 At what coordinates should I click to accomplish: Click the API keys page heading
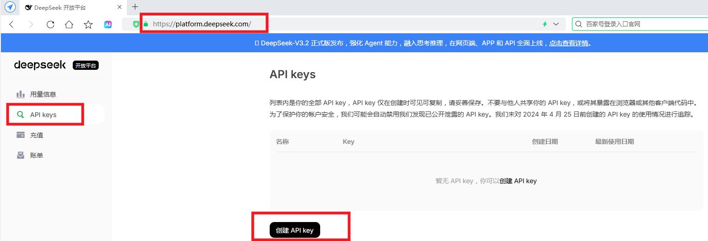(292, 74)
